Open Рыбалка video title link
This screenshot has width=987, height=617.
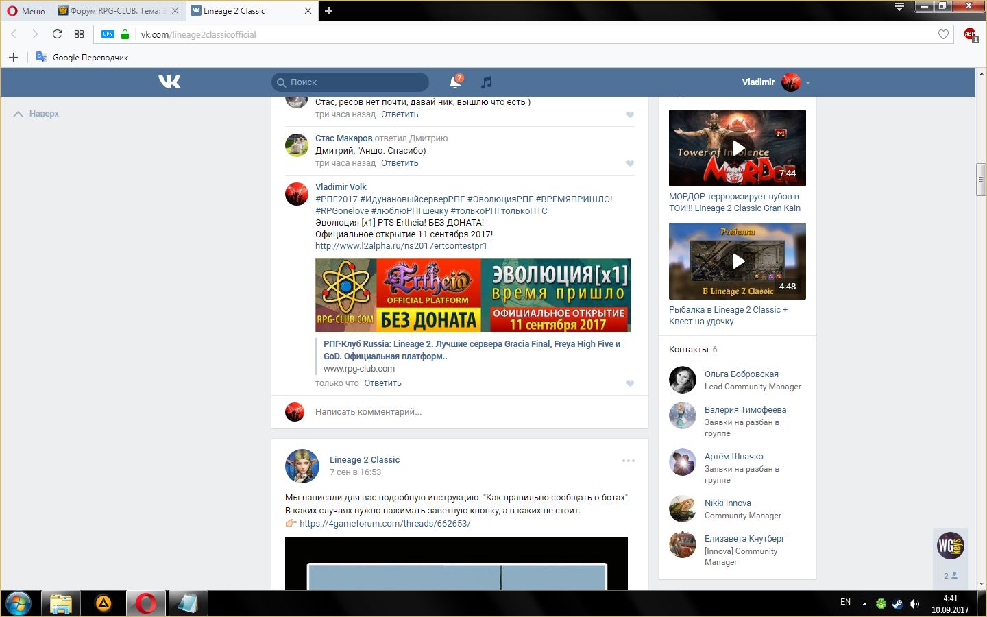729,315
